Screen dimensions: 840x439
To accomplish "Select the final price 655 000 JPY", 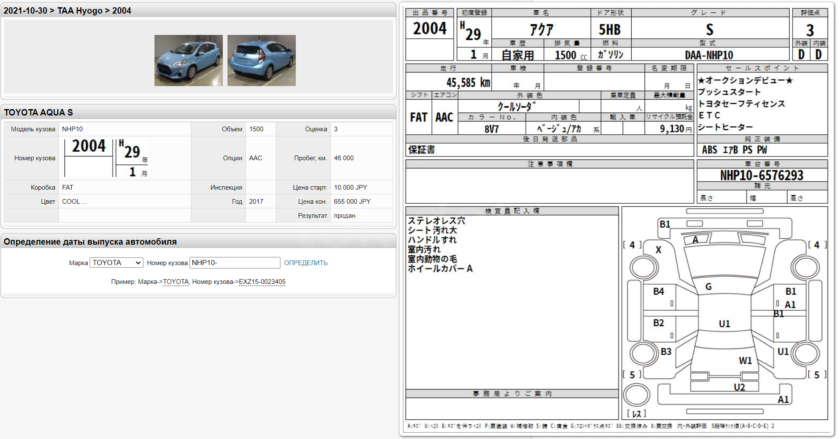I will [x=352, y=202].
